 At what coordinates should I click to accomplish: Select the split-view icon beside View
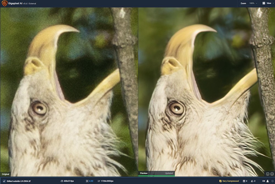[264, 3]
